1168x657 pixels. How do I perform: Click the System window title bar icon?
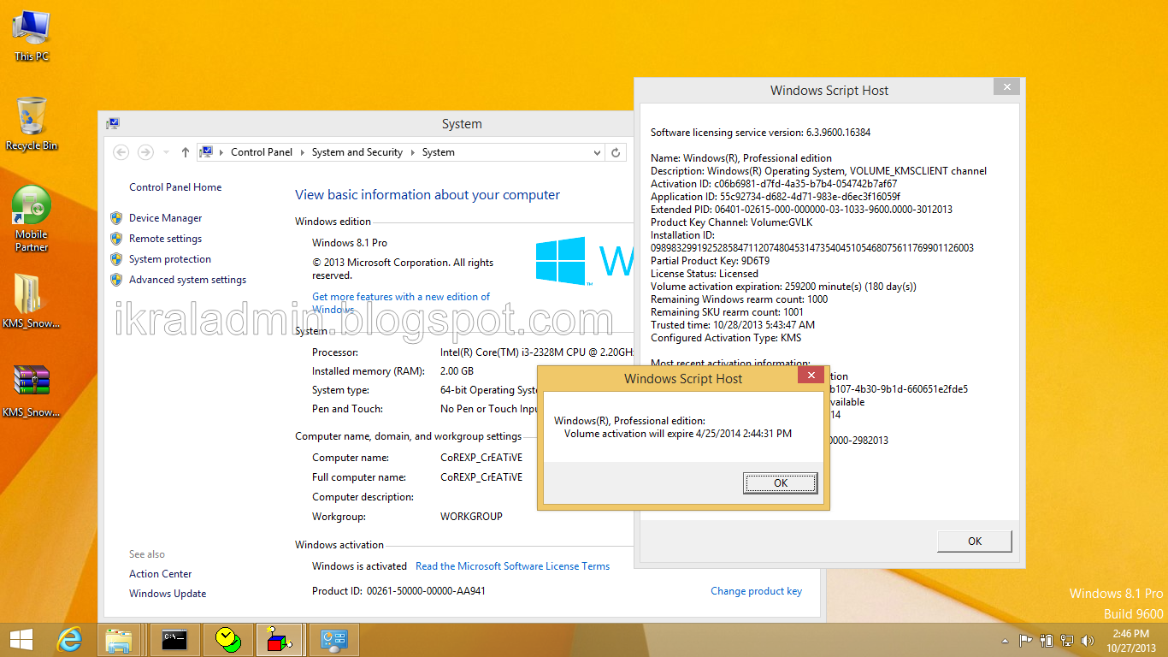coord(113,124)
